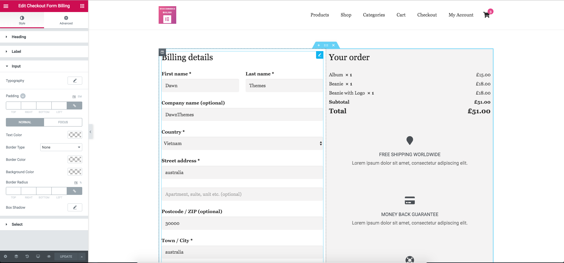Open Elementor page settings gear
Viewport: 564px width, 263px height.
click(5, 256)
